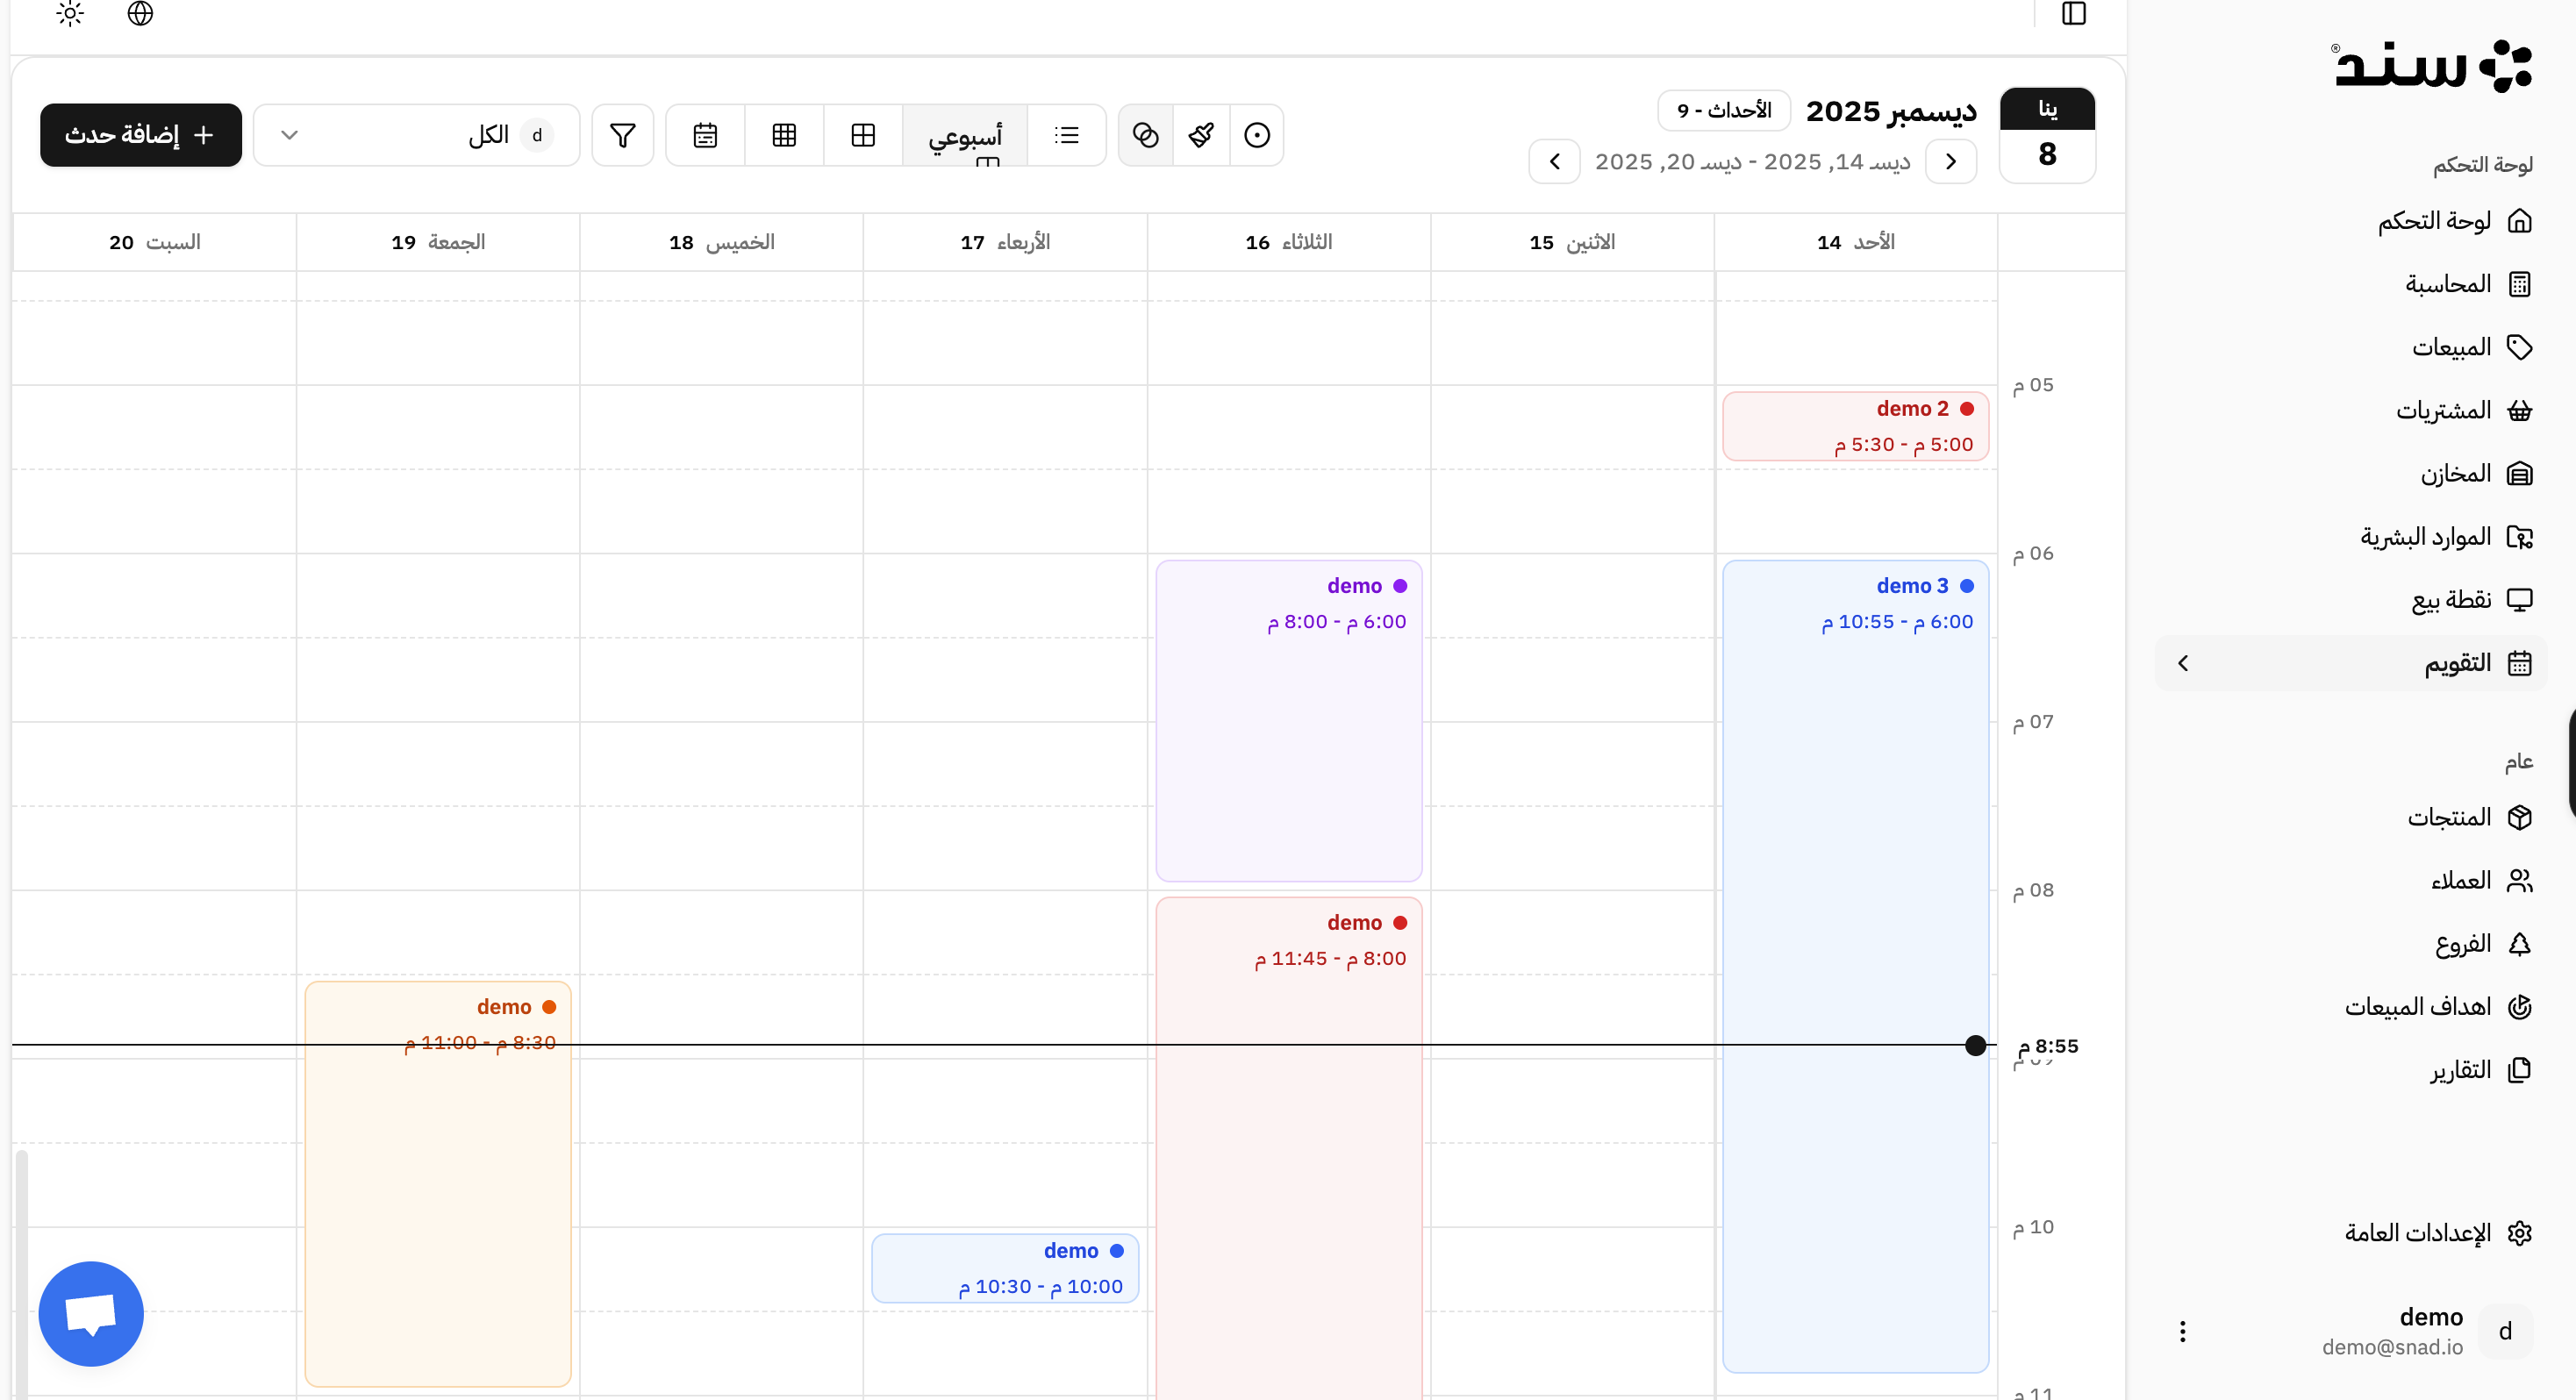Click the paintbrush color mode icon
Image resolution: width=2576 pixels, height=1400 pixels.
[x=1201, y=135]
